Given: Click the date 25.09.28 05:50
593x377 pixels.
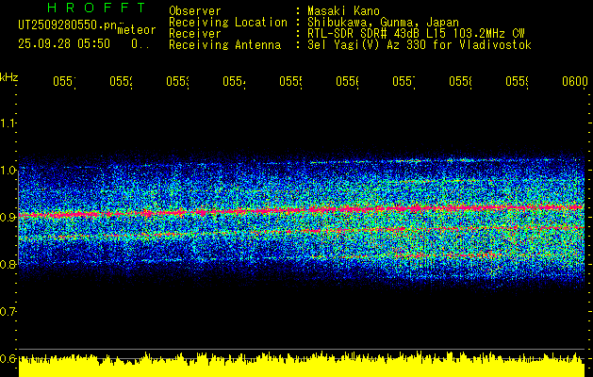Looking at the screenshot, I should 64,44.
